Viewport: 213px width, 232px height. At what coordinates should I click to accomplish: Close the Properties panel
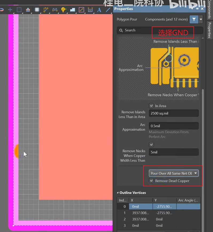point(202,9)
